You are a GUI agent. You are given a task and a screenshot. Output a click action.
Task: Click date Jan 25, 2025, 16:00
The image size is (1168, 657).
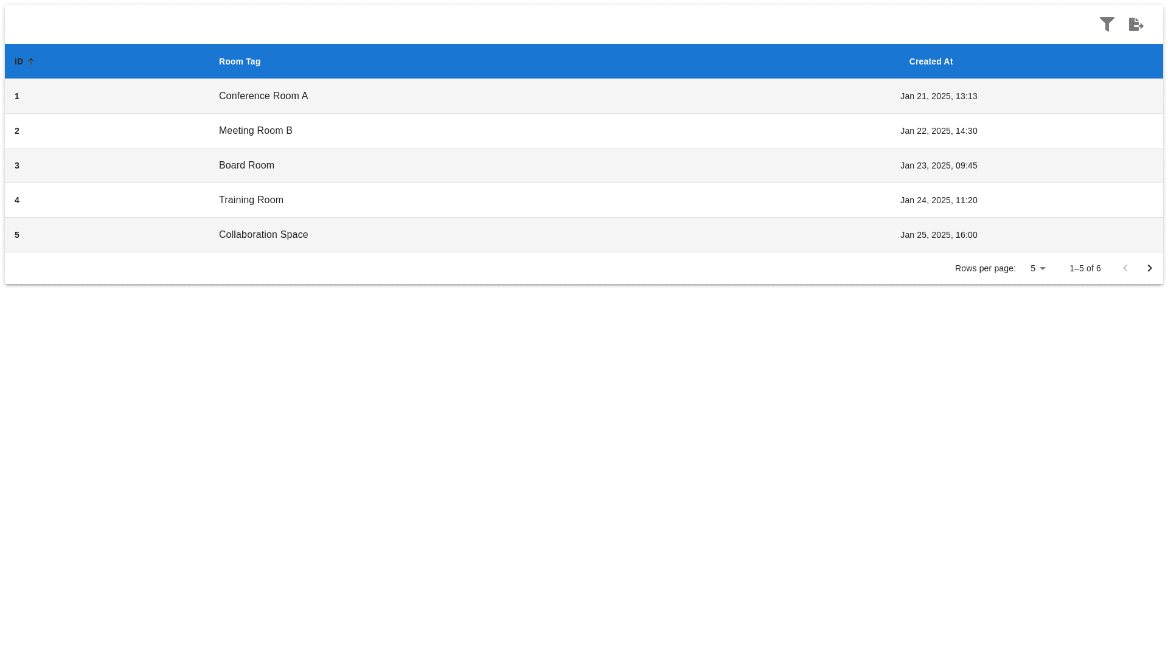click(x=939, y=235)
